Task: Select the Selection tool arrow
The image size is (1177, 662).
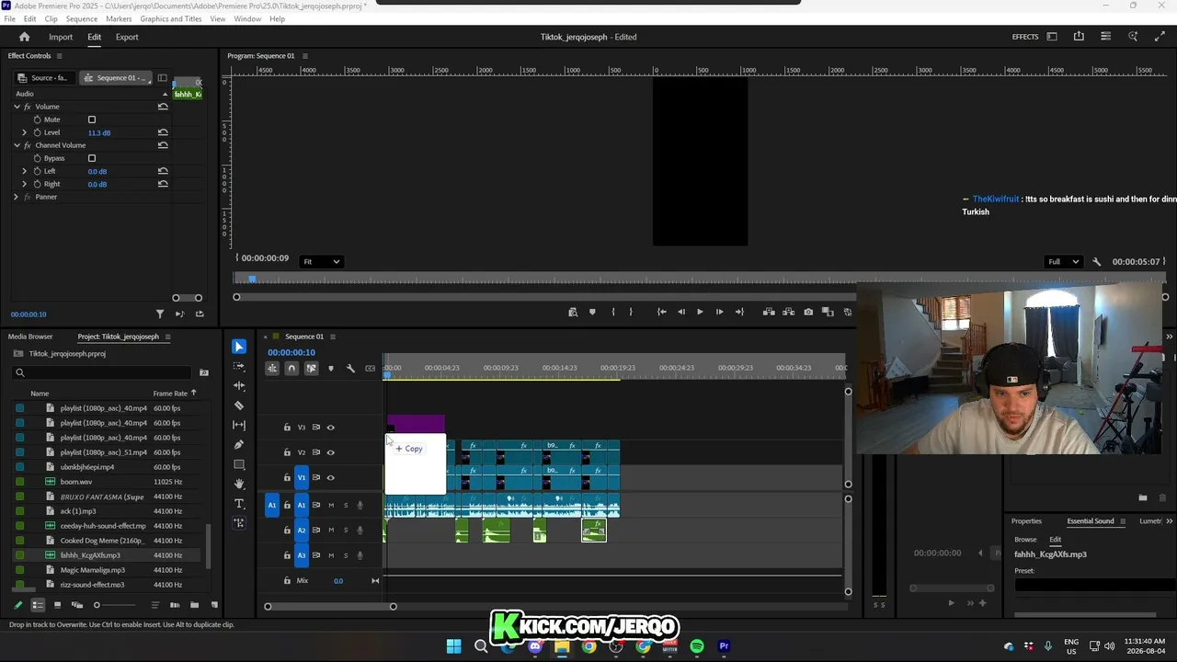Action: (x=239, y=347)
